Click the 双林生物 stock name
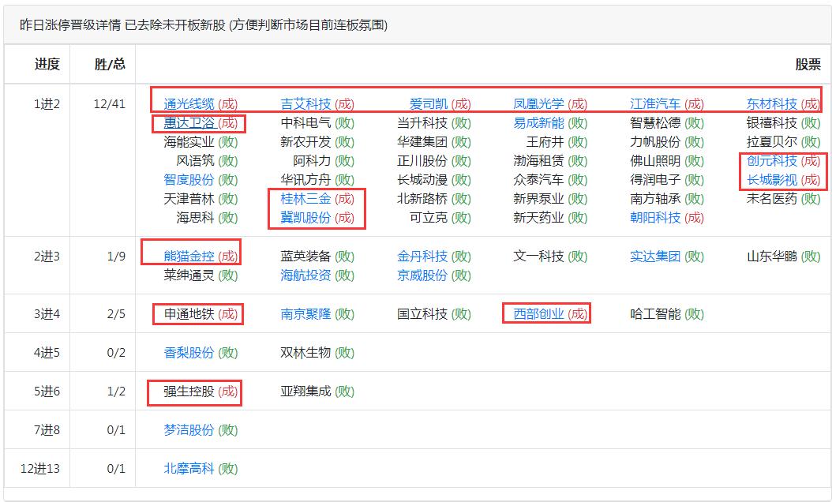 pos(305,352)
